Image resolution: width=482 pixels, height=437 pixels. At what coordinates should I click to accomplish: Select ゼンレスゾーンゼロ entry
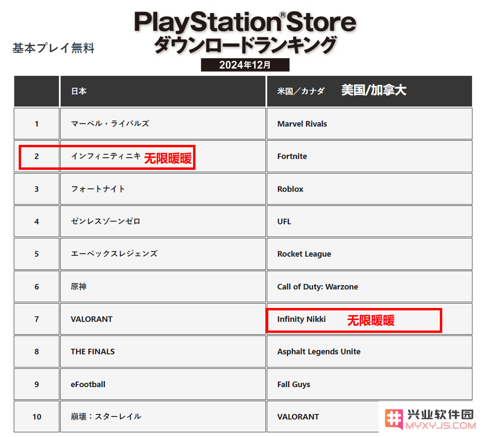pos(105,221)
